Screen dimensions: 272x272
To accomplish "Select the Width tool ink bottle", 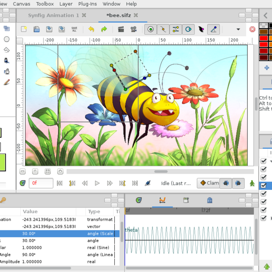I will [7, 61].
